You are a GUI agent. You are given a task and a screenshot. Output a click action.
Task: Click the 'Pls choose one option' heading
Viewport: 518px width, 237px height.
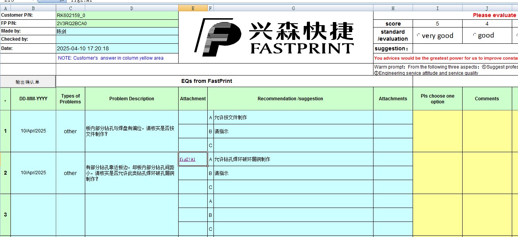pos(437,99)
